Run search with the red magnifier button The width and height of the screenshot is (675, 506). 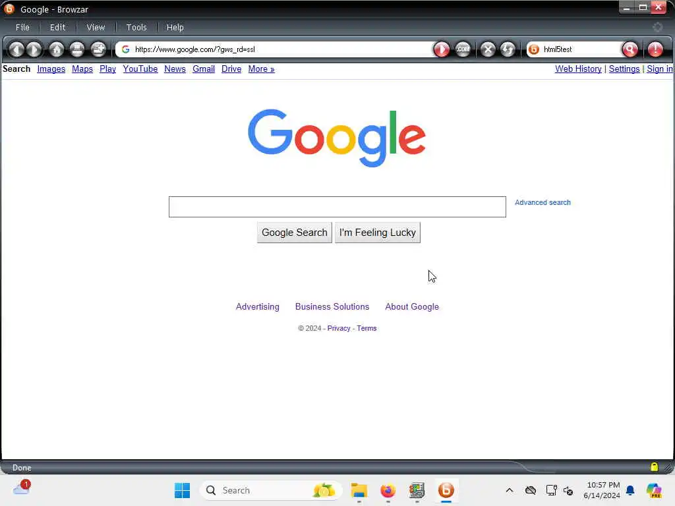[x=630, y=49]
